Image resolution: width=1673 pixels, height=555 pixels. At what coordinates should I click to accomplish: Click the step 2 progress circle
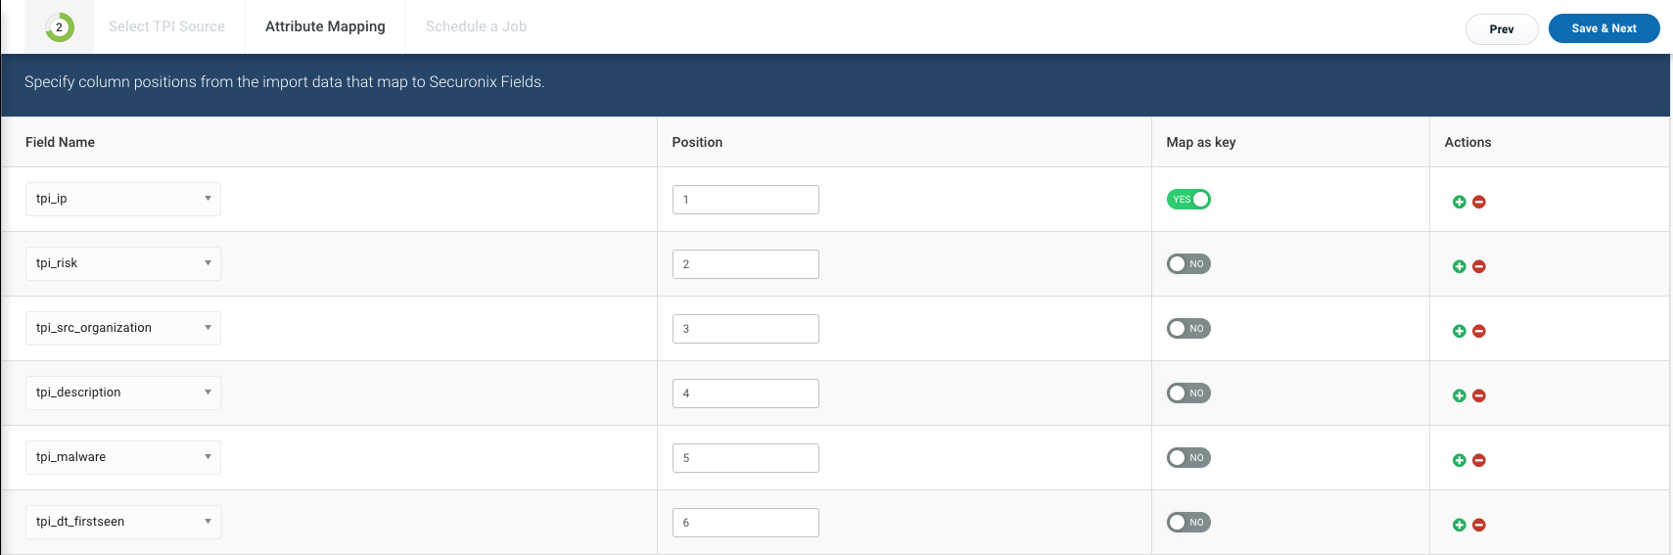[x=60, y=27]
